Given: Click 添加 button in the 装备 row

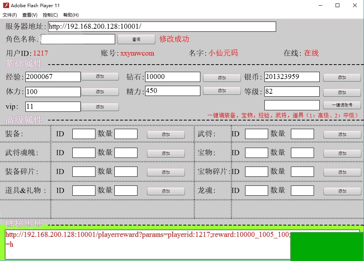Looking at the screenshot, I should 166,134.
